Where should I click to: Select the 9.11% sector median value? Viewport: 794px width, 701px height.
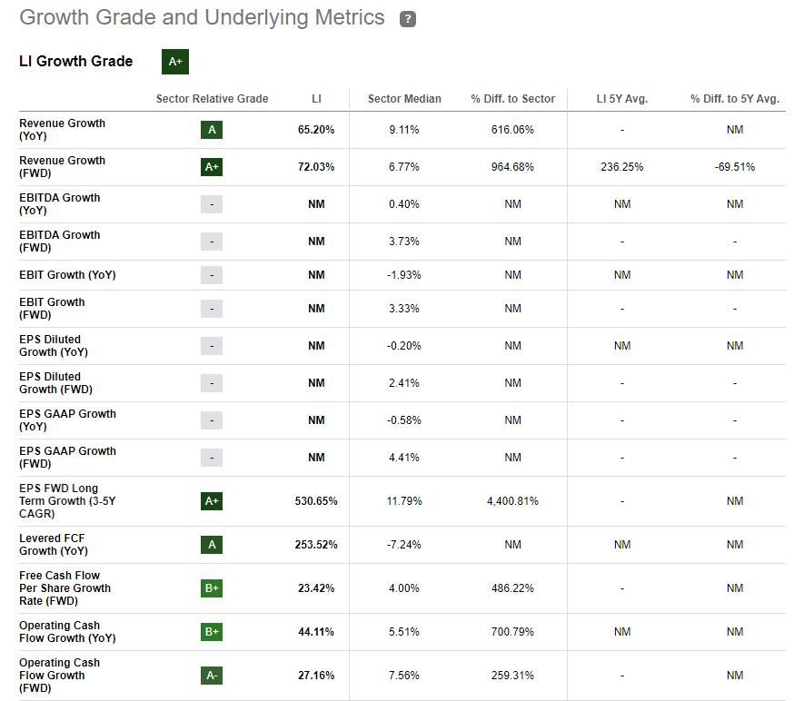click(x=404, y=130)
